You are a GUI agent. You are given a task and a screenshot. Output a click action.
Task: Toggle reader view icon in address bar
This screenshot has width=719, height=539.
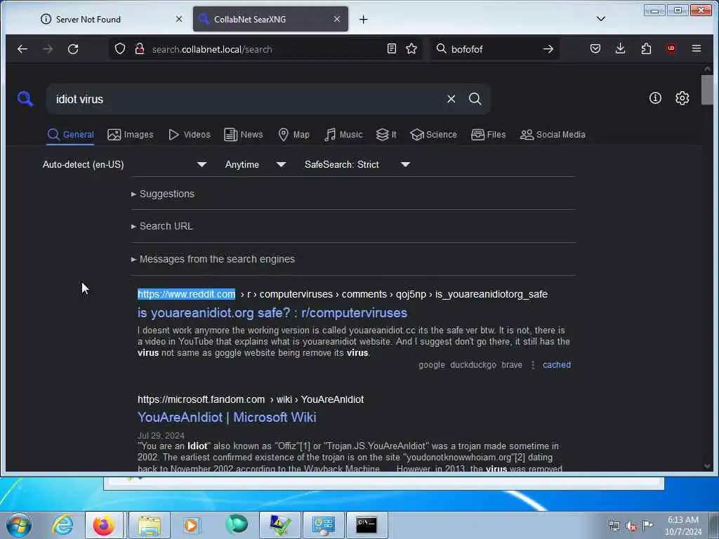(392, 48)
